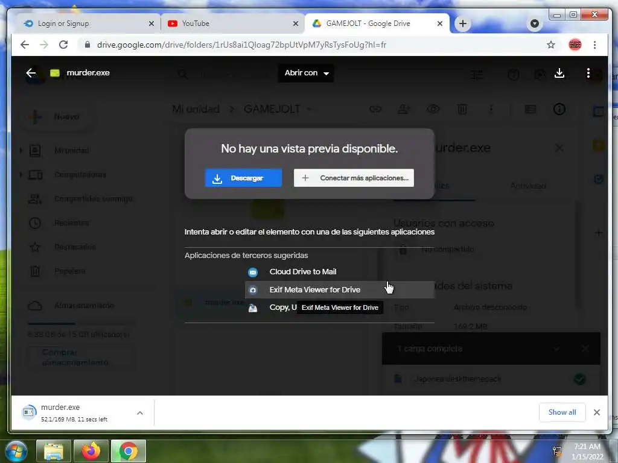
Task: Open Papelera in sidebar
Action: (x=70, y=271)
